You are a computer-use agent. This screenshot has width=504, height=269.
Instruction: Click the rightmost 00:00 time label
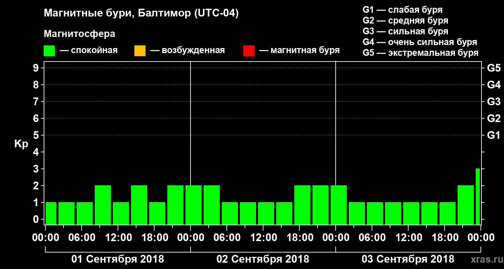pos(481,238)
